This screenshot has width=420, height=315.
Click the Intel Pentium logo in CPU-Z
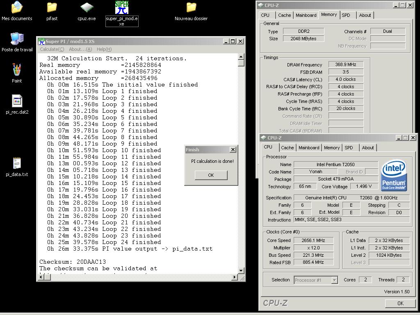coord(394,176)
